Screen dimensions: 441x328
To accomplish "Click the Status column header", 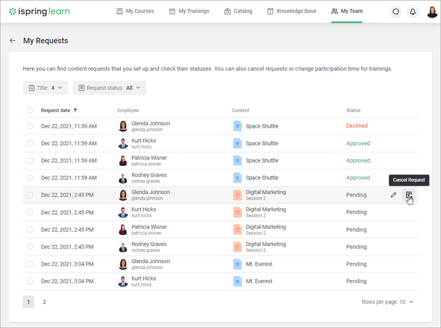I will point(353,110).
